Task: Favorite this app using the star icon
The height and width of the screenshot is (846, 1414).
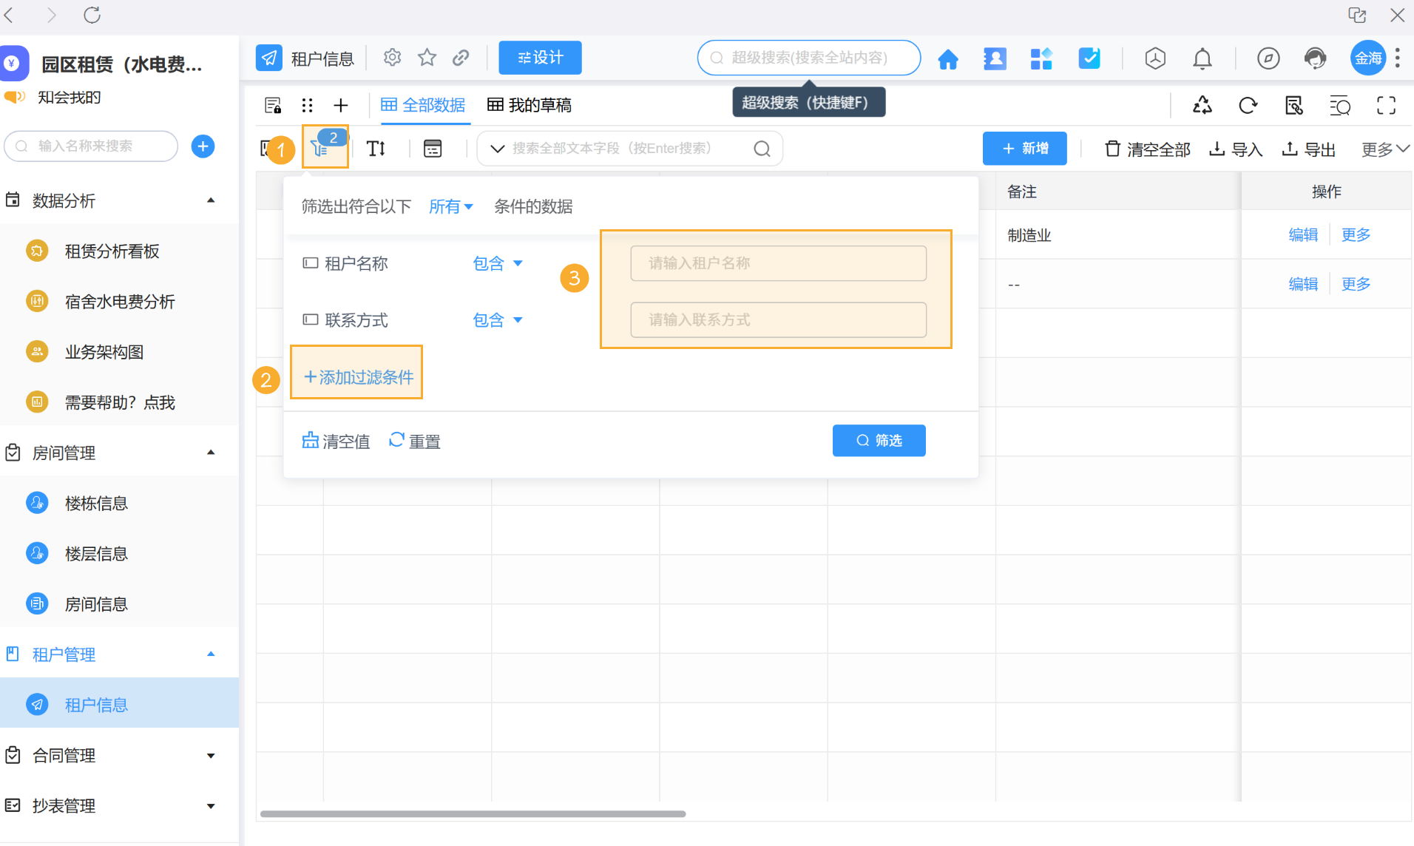Action: (427, 57)
